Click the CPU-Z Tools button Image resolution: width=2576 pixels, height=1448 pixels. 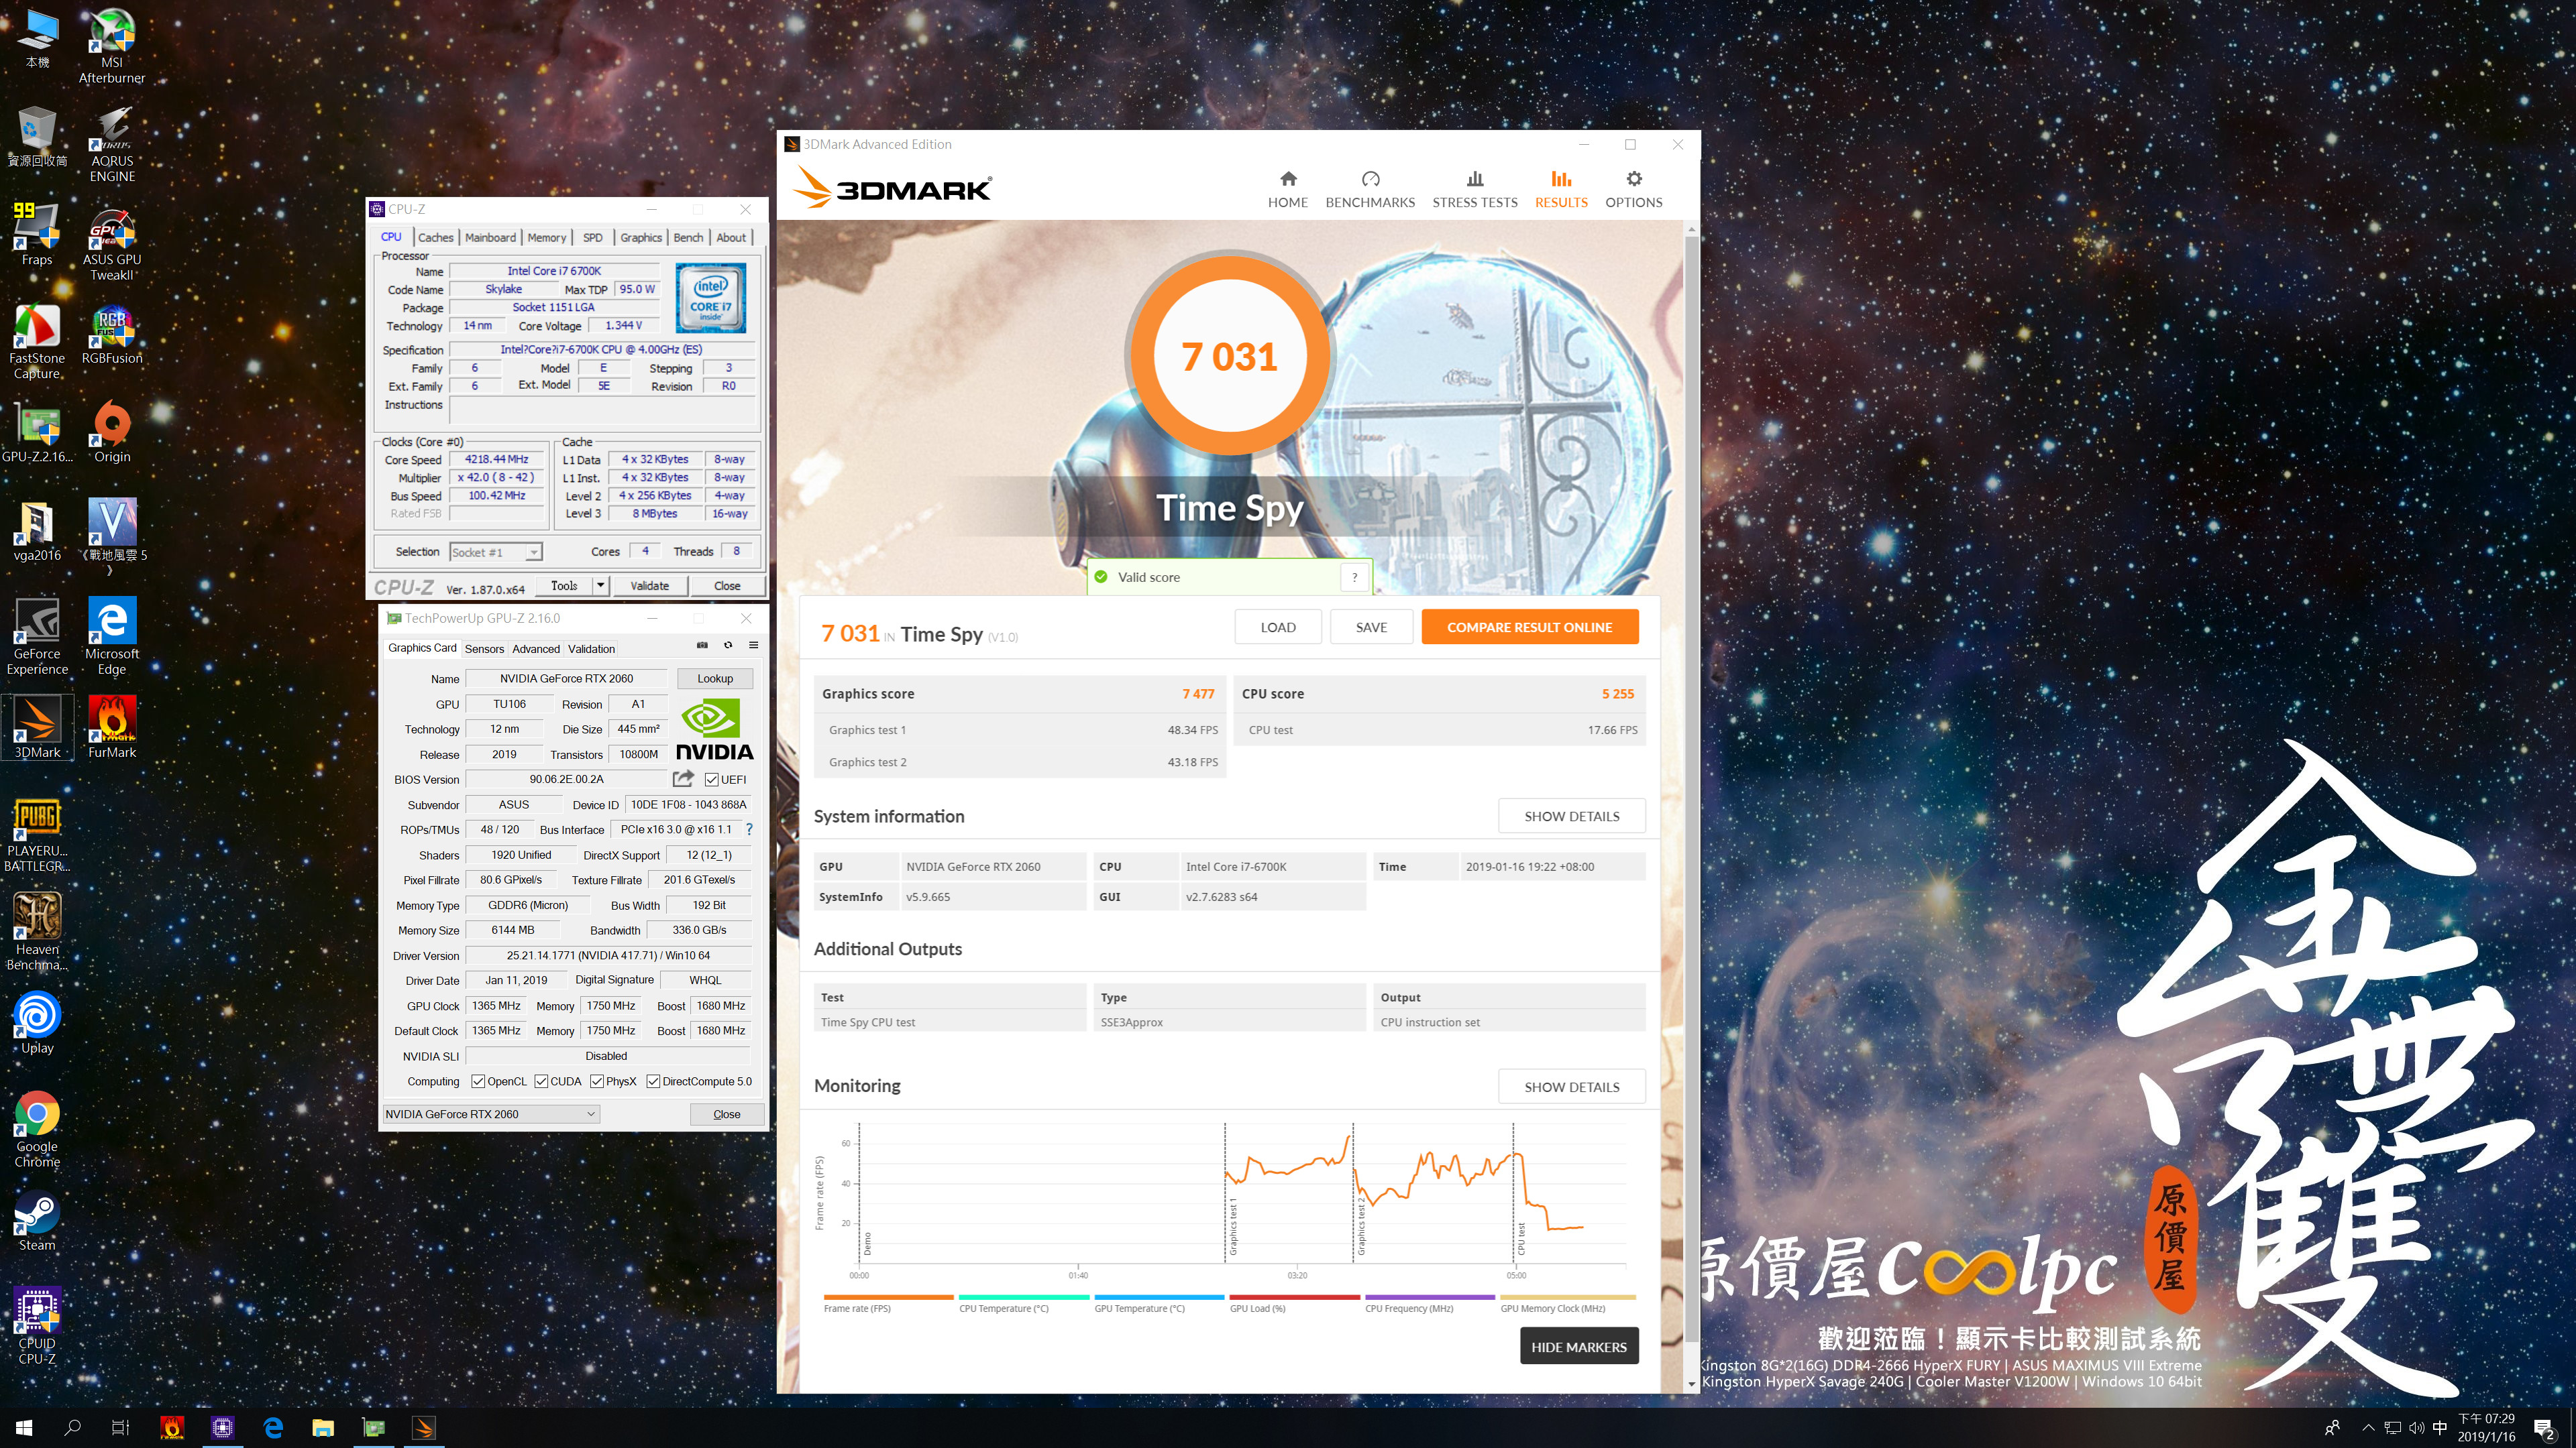point(564,586)
